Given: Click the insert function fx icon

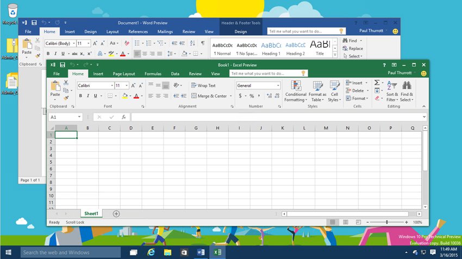Looking at the screenshot, I should tap(124, 117).
